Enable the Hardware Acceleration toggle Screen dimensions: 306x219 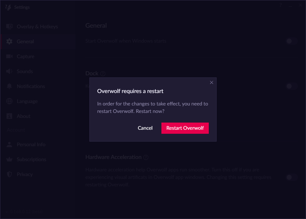point(291,177)
